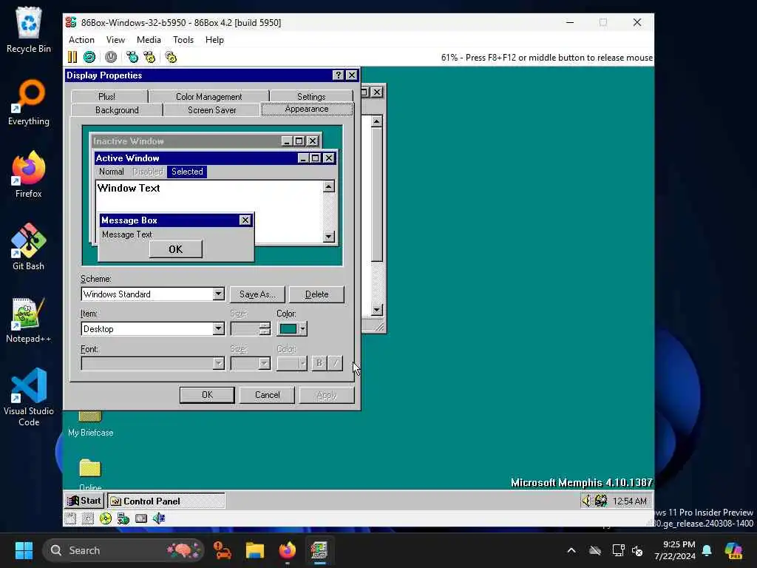The width and height of the screenshot is (757, 568).
Task: Toggle the bold font B button
Action: pos(319,363)
